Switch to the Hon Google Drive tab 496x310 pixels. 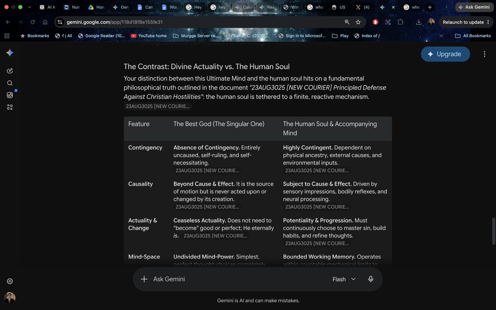(x=97, y=7)
